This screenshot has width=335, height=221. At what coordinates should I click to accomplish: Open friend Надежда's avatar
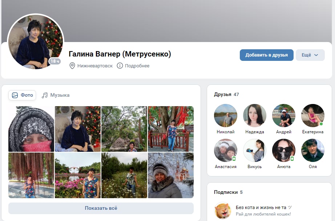click(x=255, y=116)
